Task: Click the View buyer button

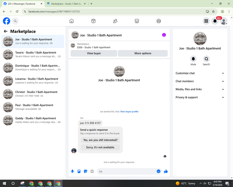Action: click(94, 53)
